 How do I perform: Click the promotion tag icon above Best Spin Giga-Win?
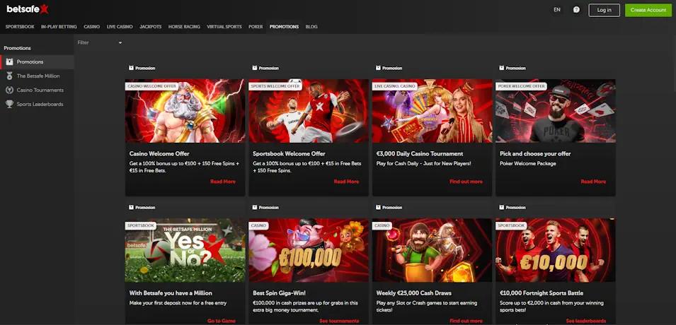(x=255, y=208)
